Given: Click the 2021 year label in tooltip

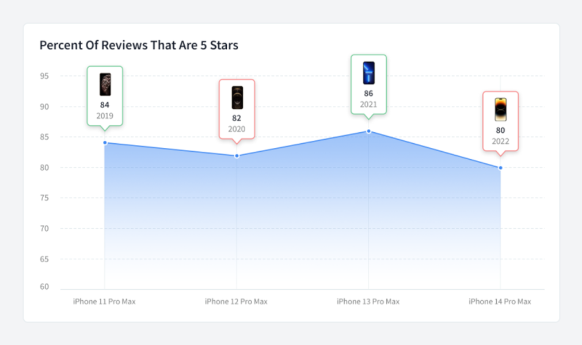Looking at the screenshot, I should pyautogui.click(x=368, y=104).
